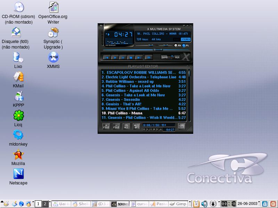
Task: Open the MISC OPT. menu in playlist
Action: 137,127
